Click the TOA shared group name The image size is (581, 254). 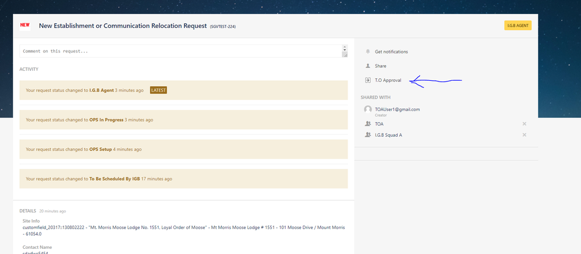point(379,124)
